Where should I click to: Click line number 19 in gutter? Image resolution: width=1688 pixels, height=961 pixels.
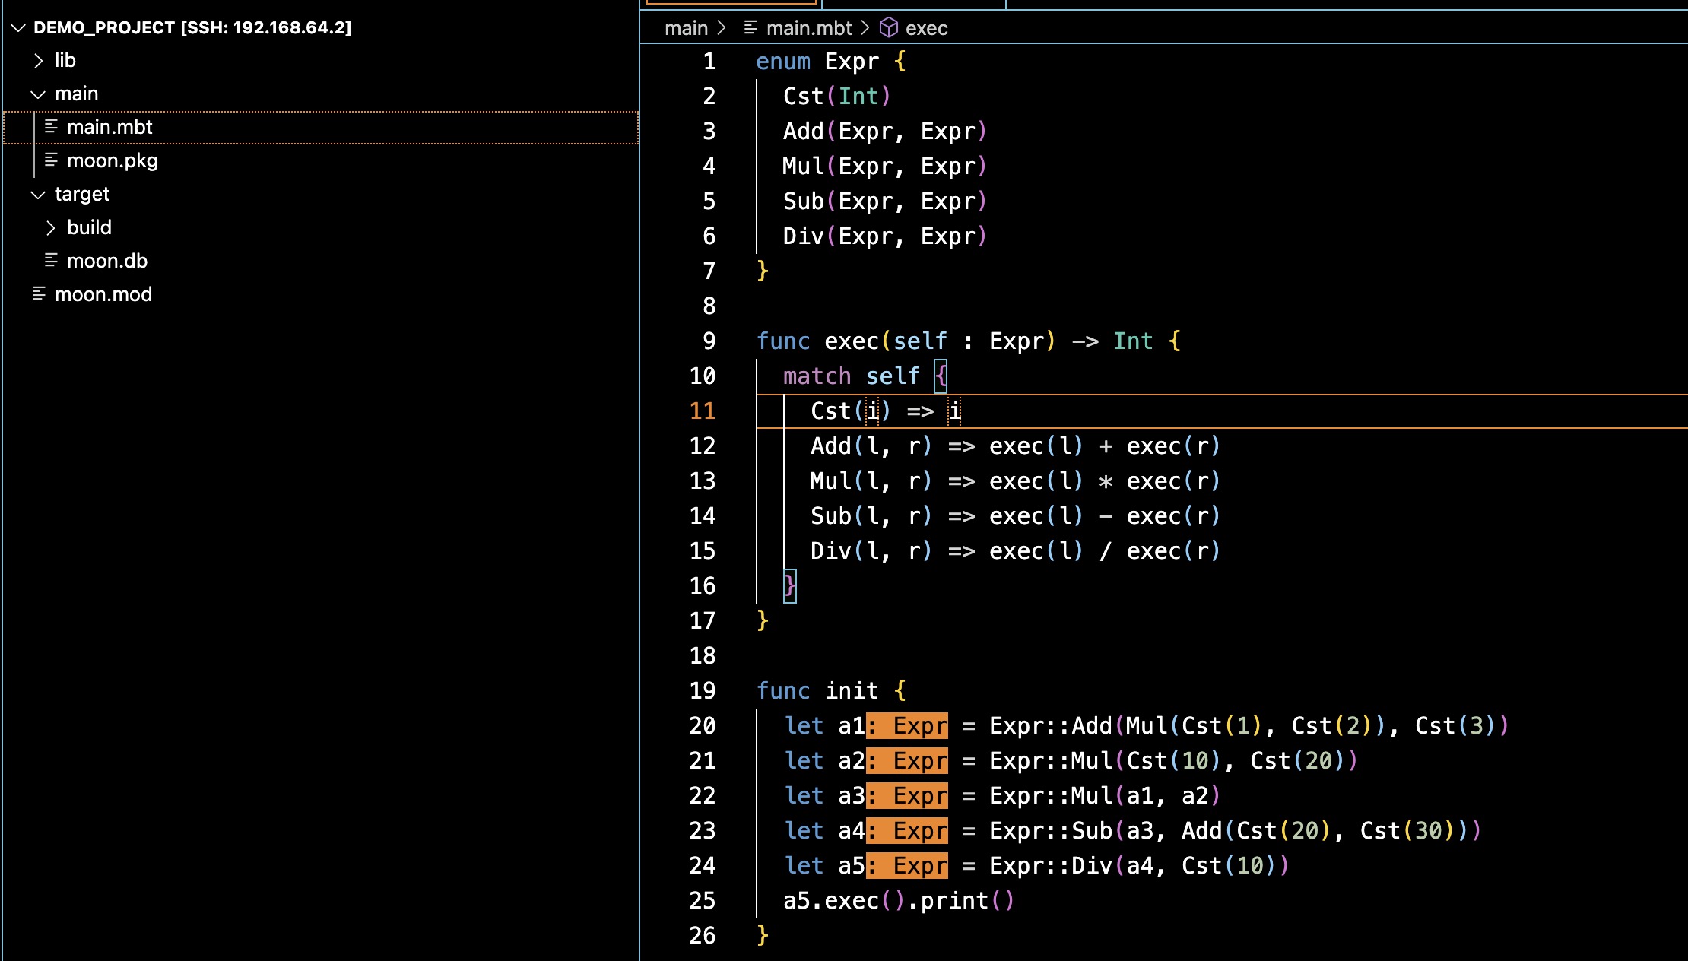703,691
